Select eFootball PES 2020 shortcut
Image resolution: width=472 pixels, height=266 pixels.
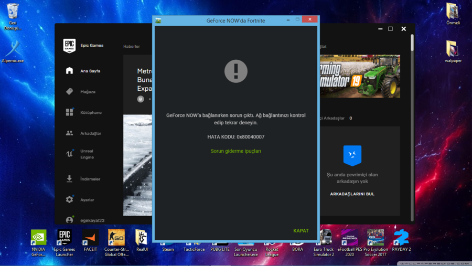(x=350, y=243)
